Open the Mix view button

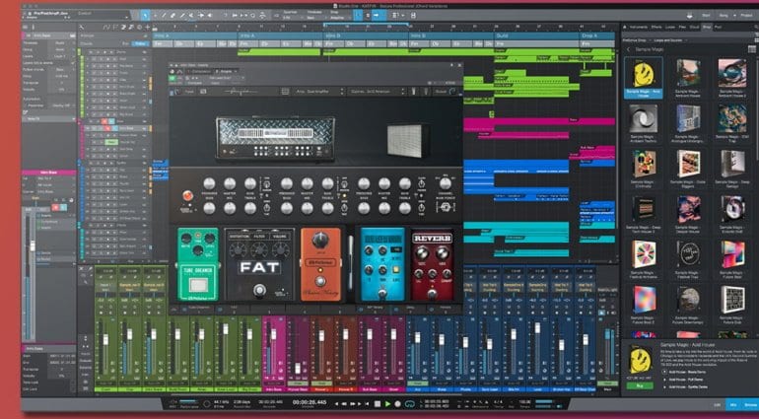(x=733, y=404)
